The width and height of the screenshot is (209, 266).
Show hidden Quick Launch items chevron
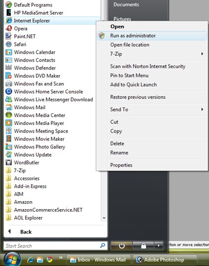click(61, 257)
